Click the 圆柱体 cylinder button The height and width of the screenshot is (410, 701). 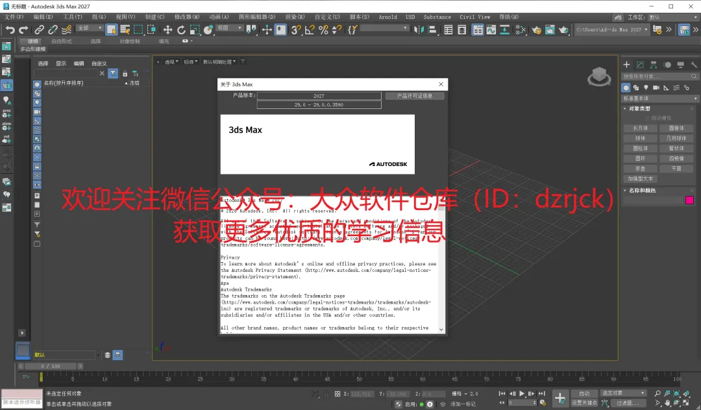tap(640, 149)
